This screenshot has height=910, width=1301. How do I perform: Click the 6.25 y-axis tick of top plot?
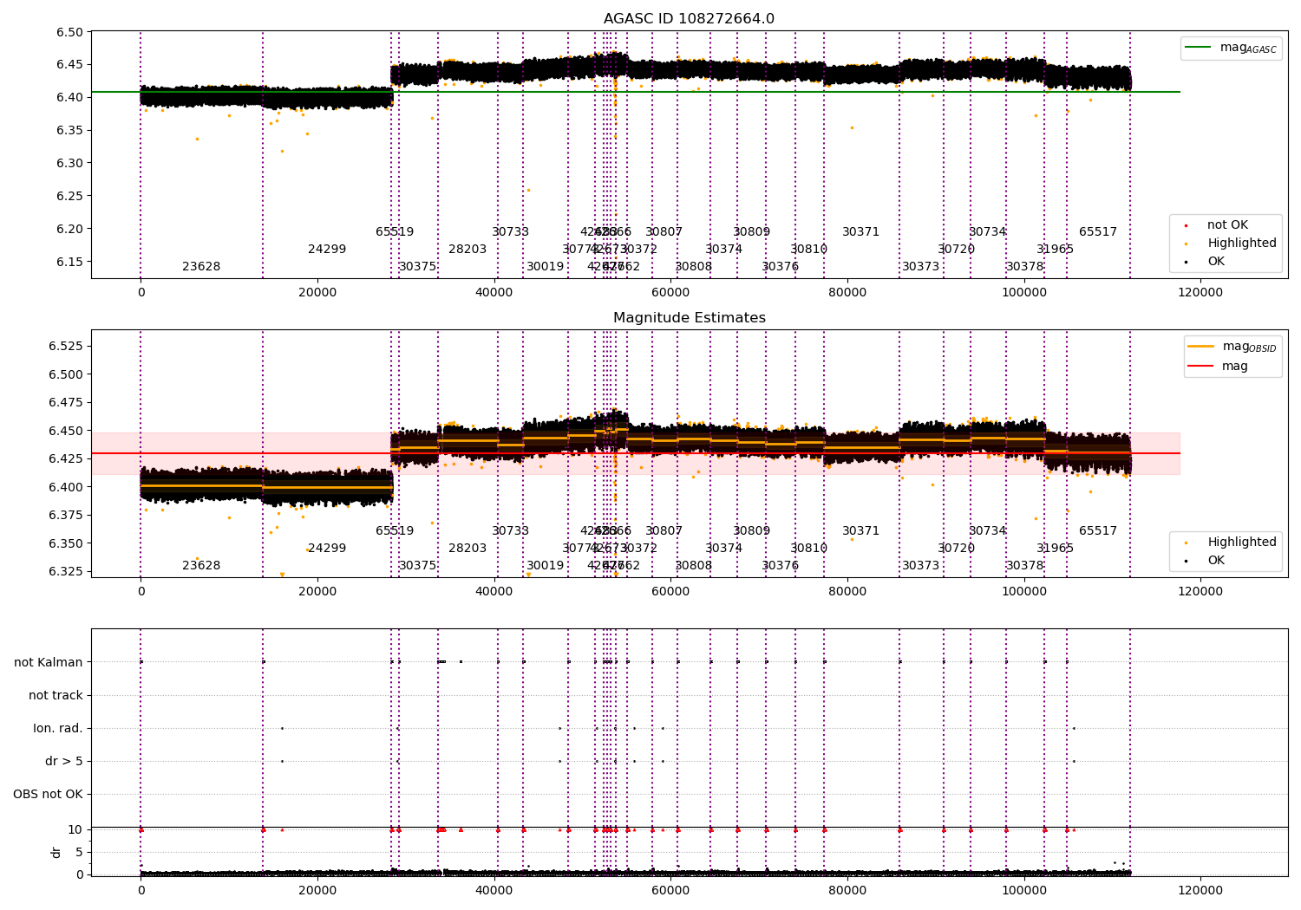coord(70,196)
